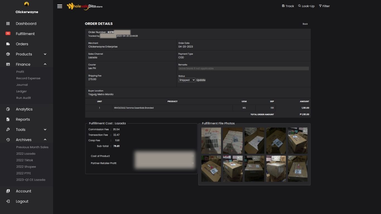Click the Reports document icon
Image resolution: width=381 pixels, height=214 pixels.
coord(8,119)
